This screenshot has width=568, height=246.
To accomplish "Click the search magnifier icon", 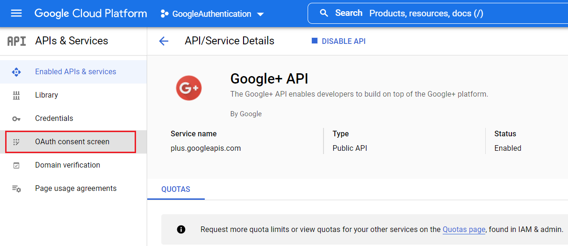I will (324, 13).
